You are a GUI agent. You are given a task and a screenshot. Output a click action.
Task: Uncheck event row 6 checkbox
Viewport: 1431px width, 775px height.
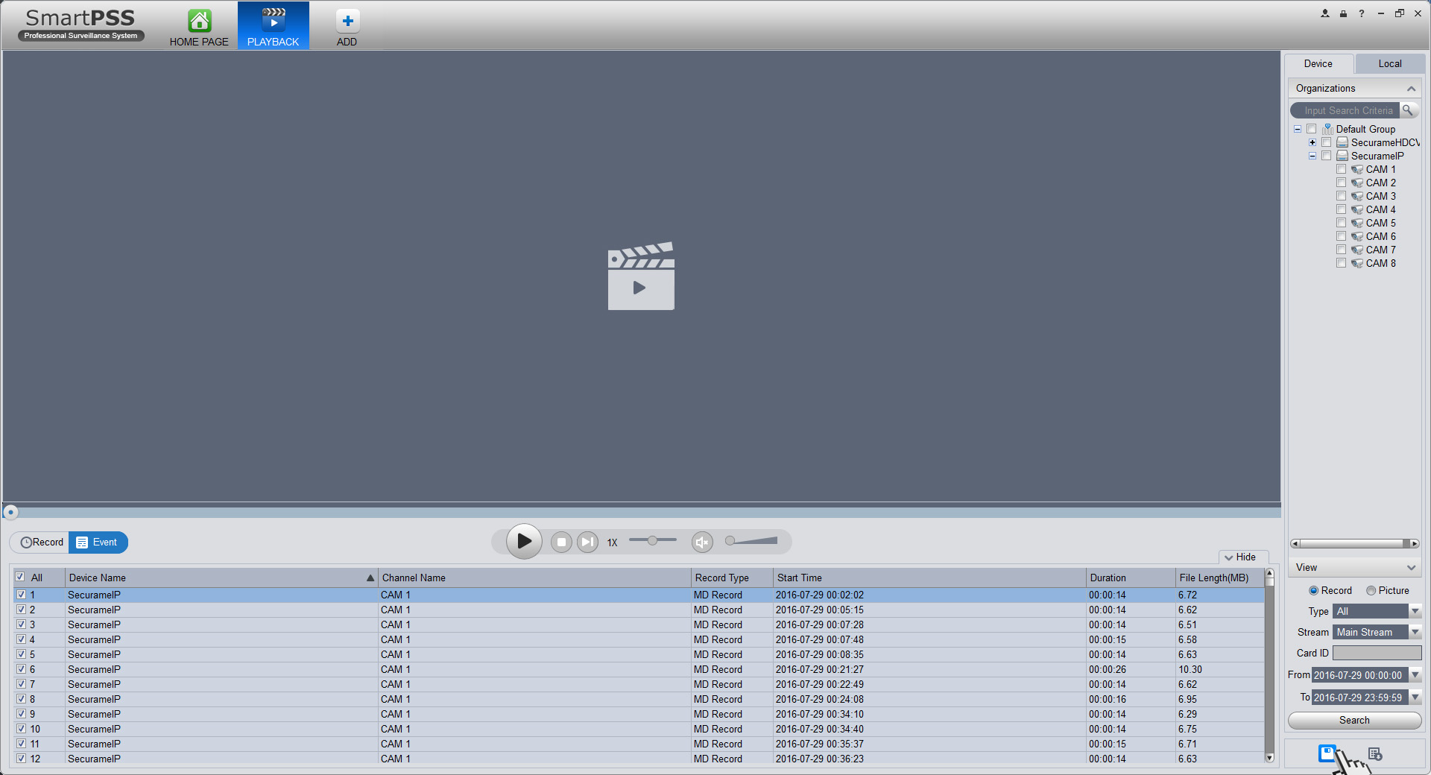tap(21, 669)
